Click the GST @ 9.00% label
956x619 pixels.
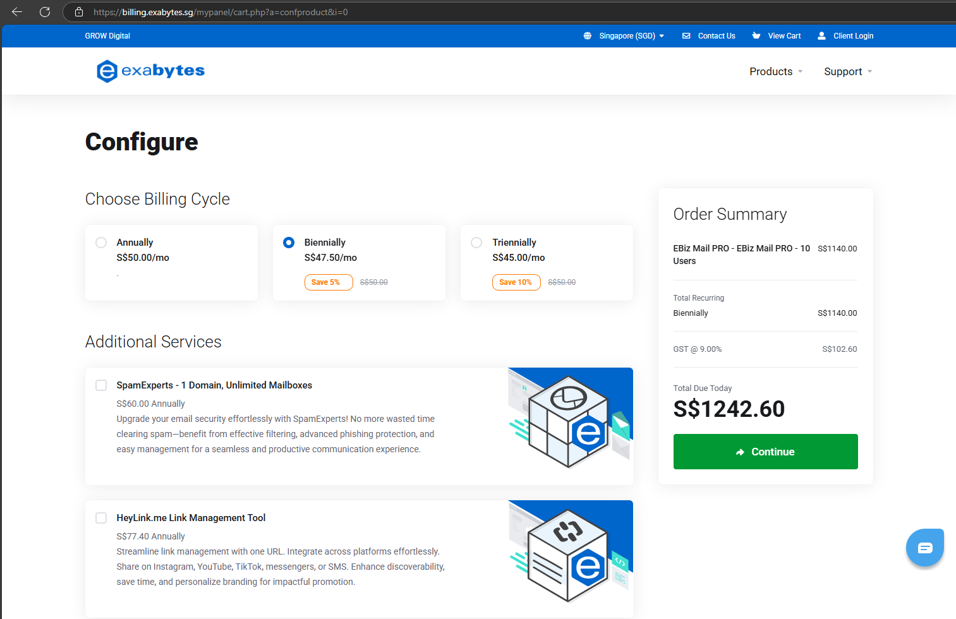click(x=698, y=349)
